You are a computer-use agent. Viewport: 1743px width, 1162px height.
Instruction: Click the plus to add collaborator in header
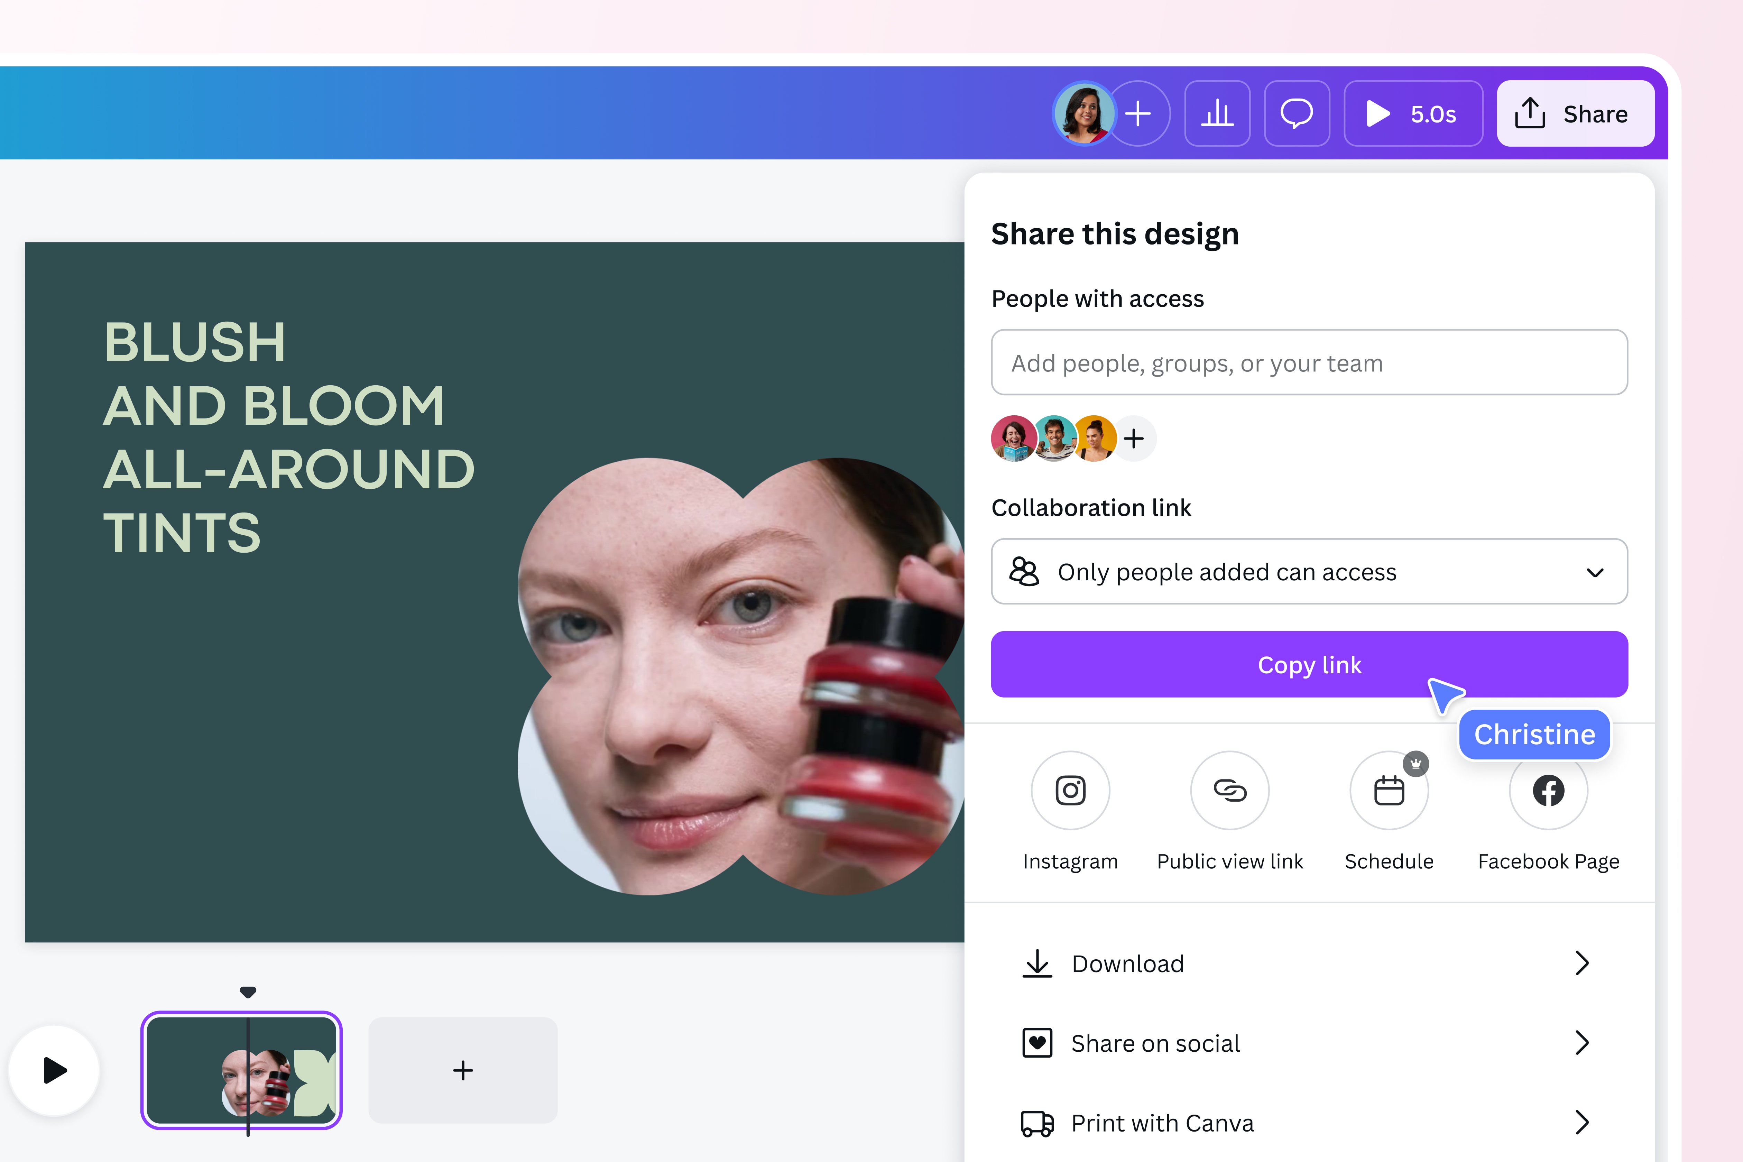(x=1138, y=113)
